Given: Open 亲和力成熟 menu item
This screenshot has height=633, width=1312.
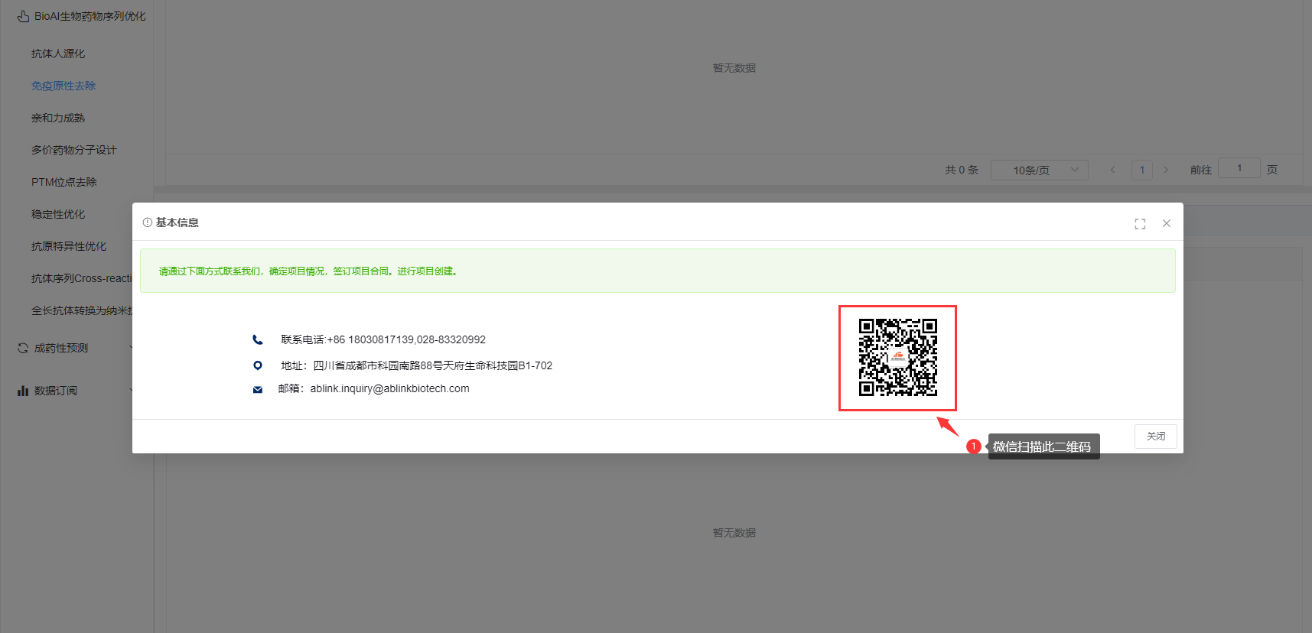Looking at the screenshot, I should (58, 118).
